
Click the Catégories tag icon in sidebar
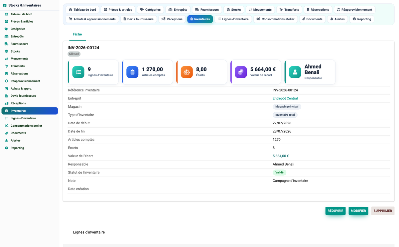point(6,29)
